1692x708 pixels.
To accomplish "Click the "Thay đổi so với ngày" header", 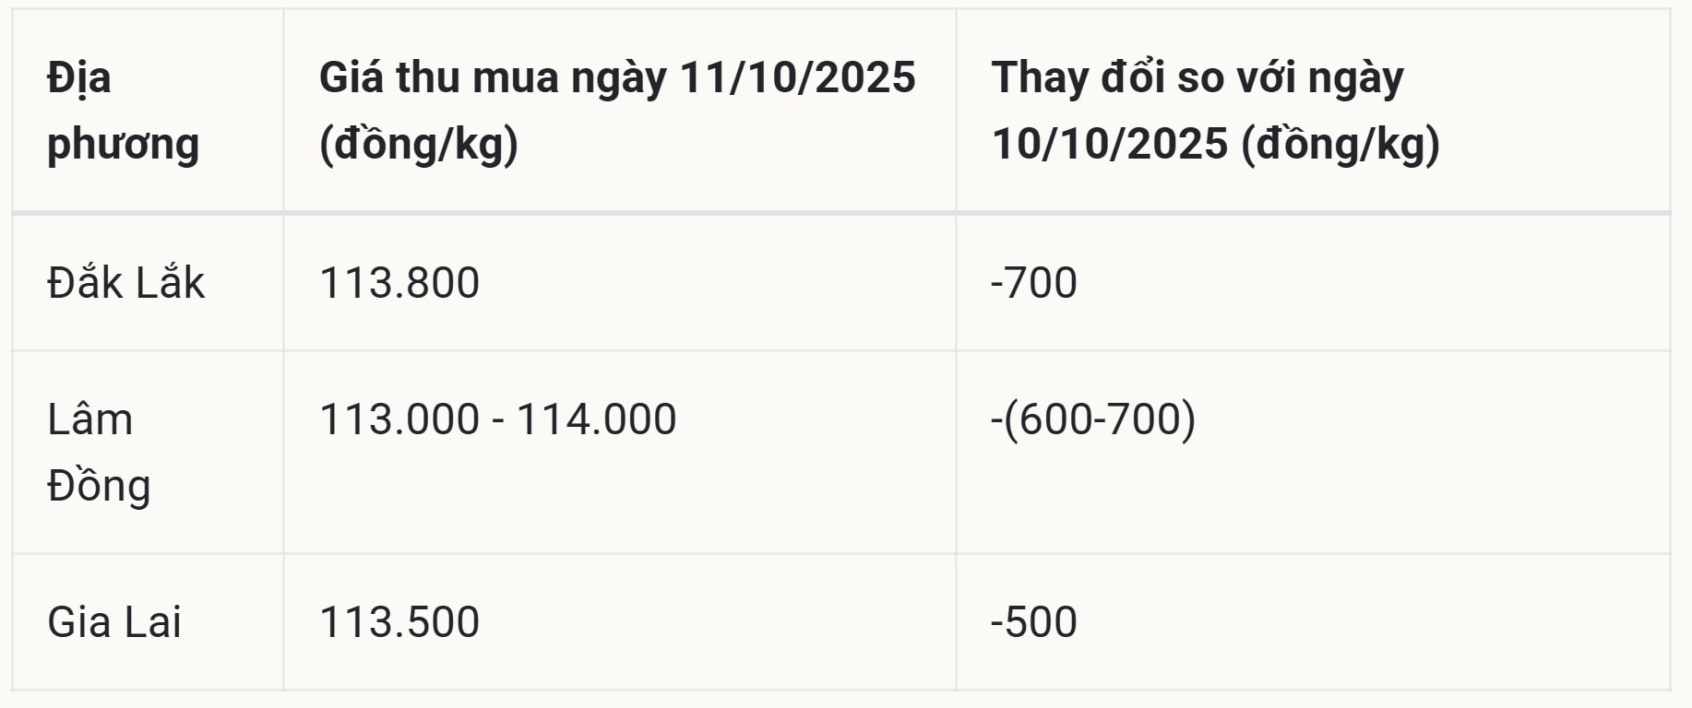I will 1215,111.
